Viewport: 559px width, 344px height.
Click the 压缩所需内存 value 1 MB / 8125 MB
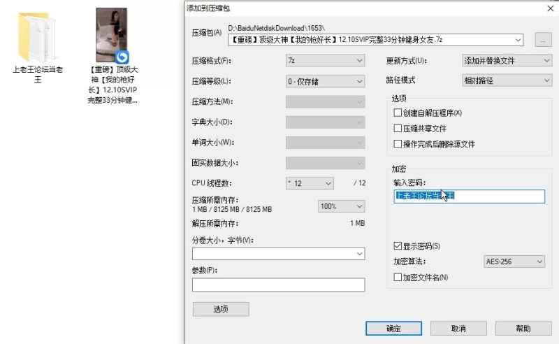click(232, 210)
